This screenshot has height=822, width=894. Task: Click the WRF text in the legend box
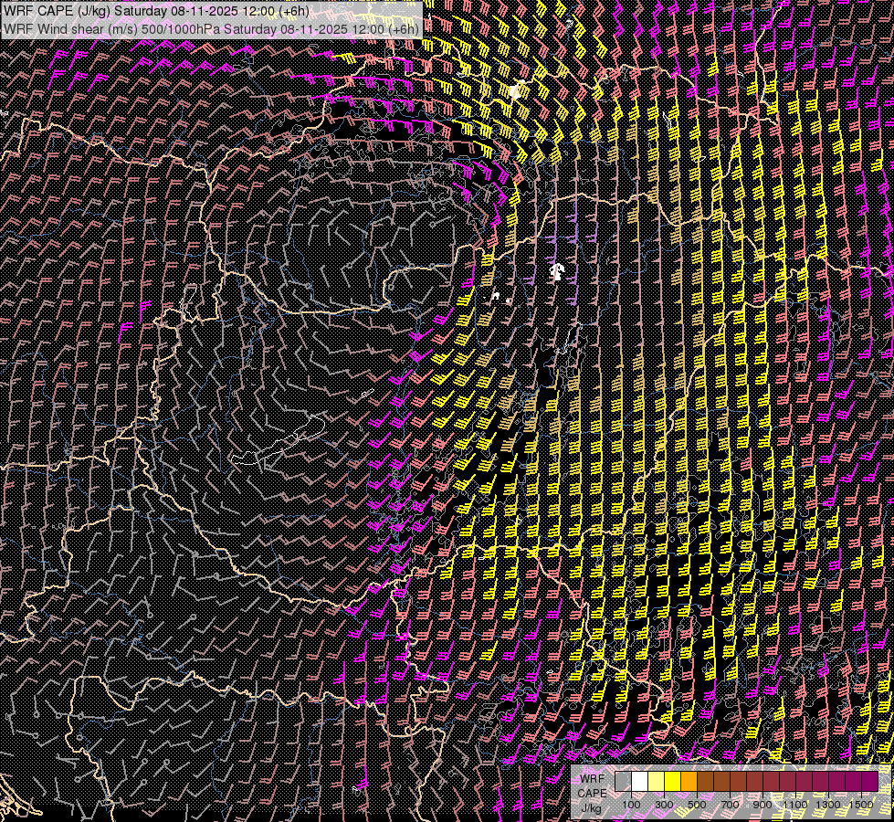pyautogui.click(x=592, y=777)
